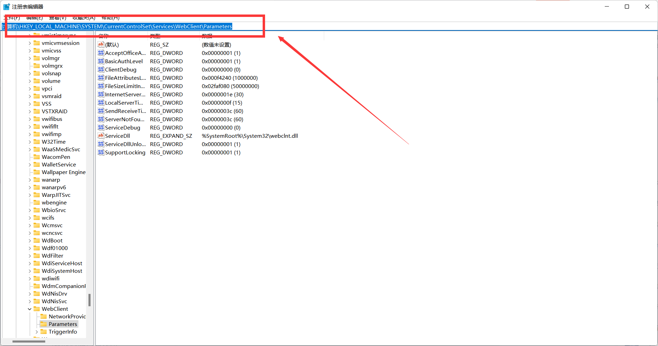Click the string icon for ServiceDll
This screenshot has height=346, width=658.
(101, 136)
